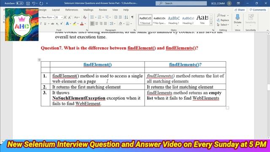This screenshot has width=270, height=152.
Task: Toggle superscript formatting
Action: [x=62, y=24]
